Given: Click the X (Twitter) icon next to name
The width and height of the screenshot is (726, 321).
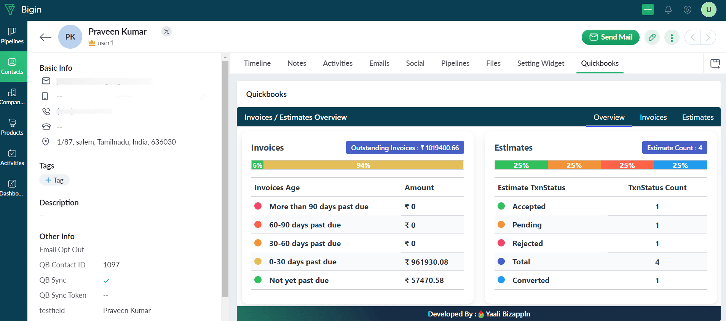Looking at the screenshot, I should point(166,32).
